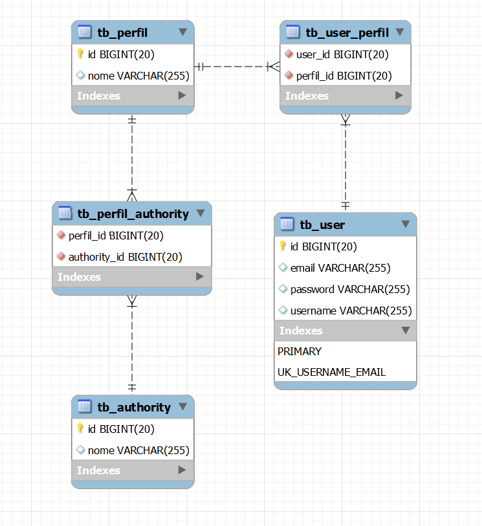Viewport: 482px width, 526px height.
Task: Select the tb_user_perfil title text
Action: pos(347,33)
